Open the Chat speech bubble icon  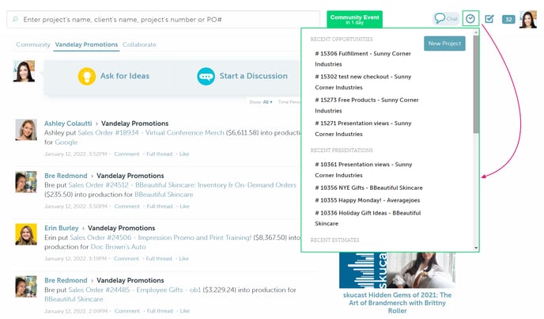tap(446, 18)
